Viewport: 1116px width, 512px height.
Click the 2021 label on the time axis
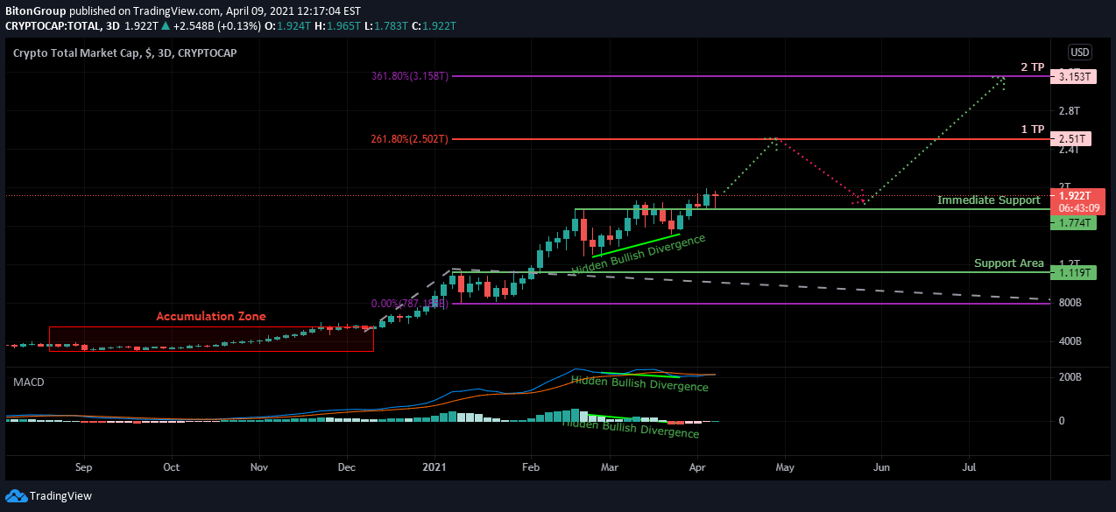point(434,467)
